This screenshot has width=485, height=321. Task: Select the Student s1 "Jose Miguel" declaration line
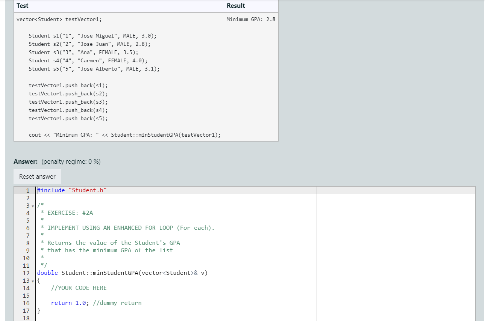(92, 36)
